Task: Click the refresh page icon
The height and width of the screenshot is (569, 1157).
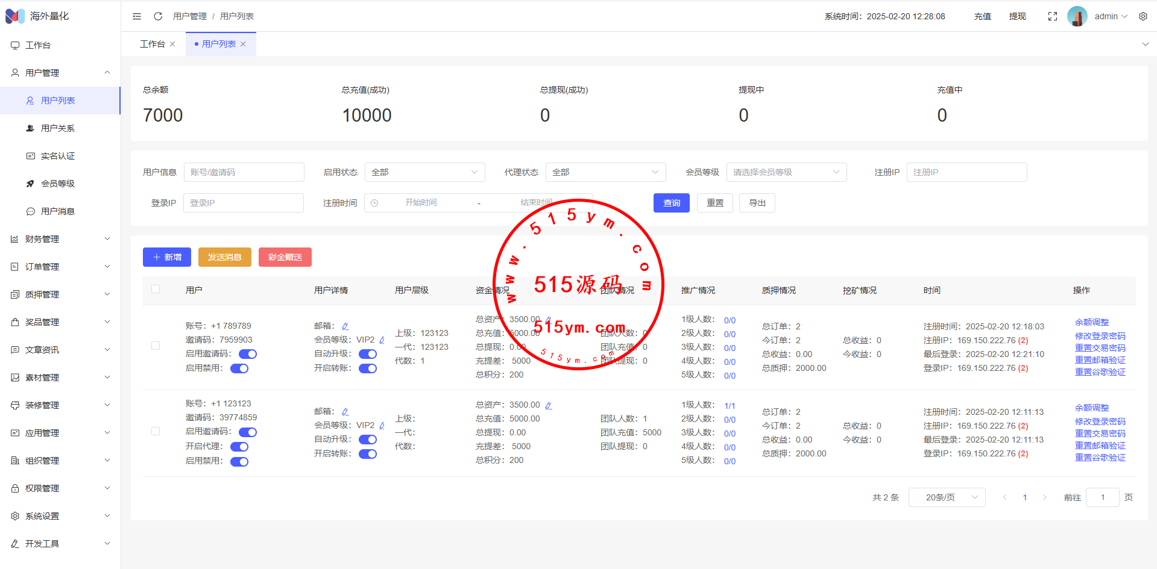Action: (x=158, y=16)
